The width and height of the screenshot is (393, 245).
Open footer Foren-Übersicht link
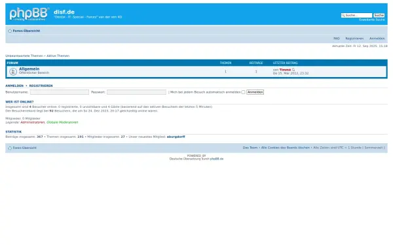click(x=25, y=148)
